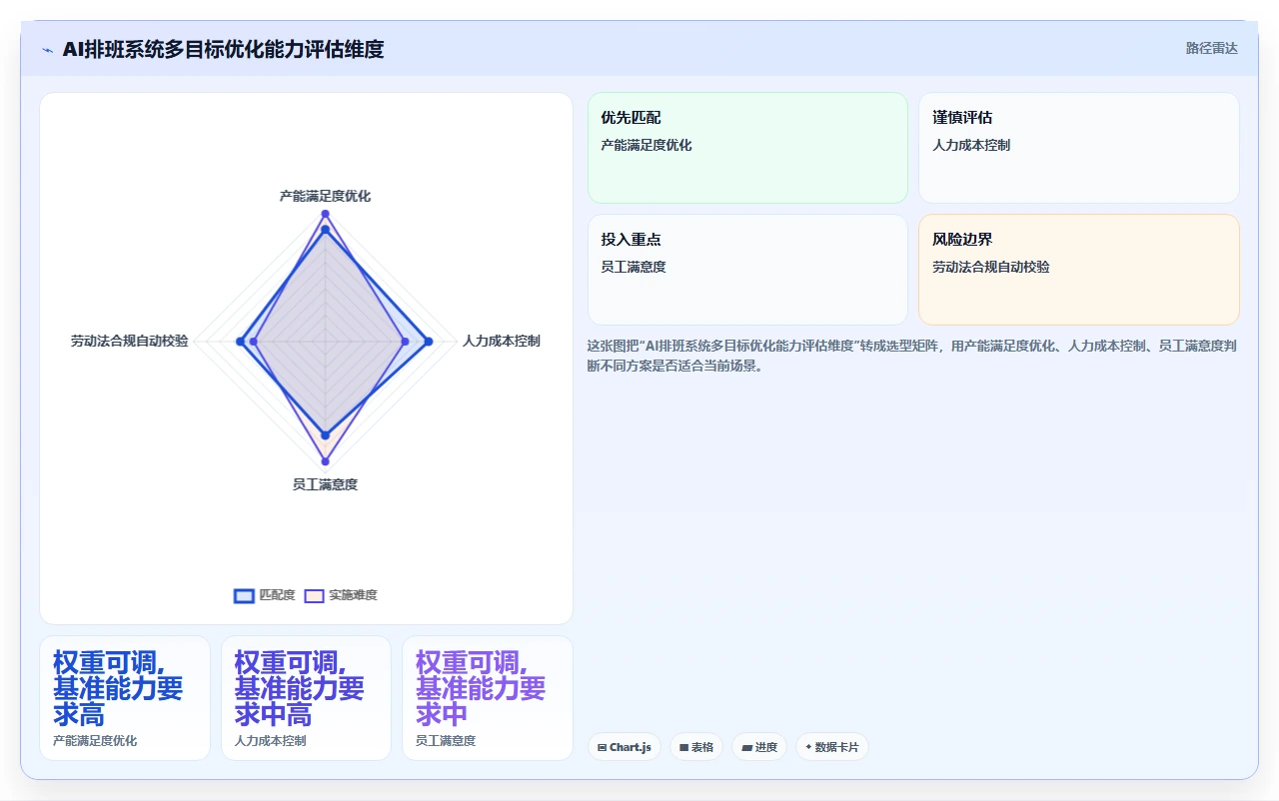This screenshot has width=1279, height=801.
Task: Click the 劳动法合规自动校验 radar axis label
Action: tap(129, 342)
